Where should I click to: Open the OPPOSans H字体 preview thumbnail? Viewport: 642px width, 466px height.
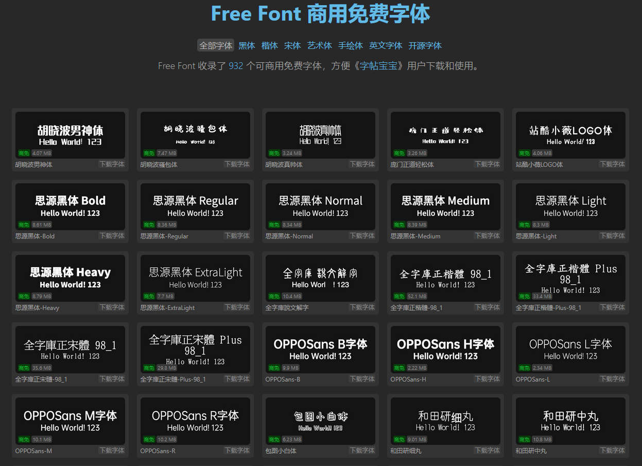pyautogui.click(x=445, y=350)
